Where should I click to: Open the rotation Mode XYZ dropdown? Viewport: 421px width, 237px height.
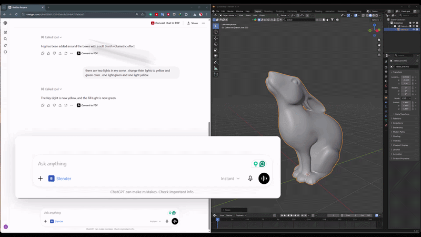(406, 98)
